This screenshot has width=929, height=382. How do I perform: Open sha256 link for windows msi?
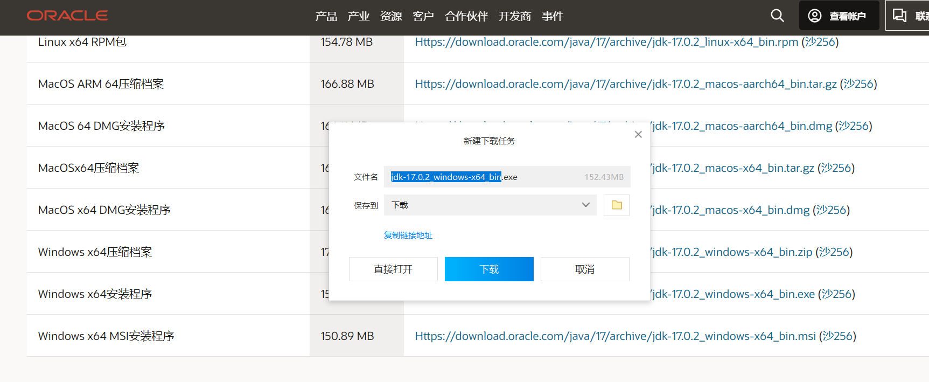point(837,336)
